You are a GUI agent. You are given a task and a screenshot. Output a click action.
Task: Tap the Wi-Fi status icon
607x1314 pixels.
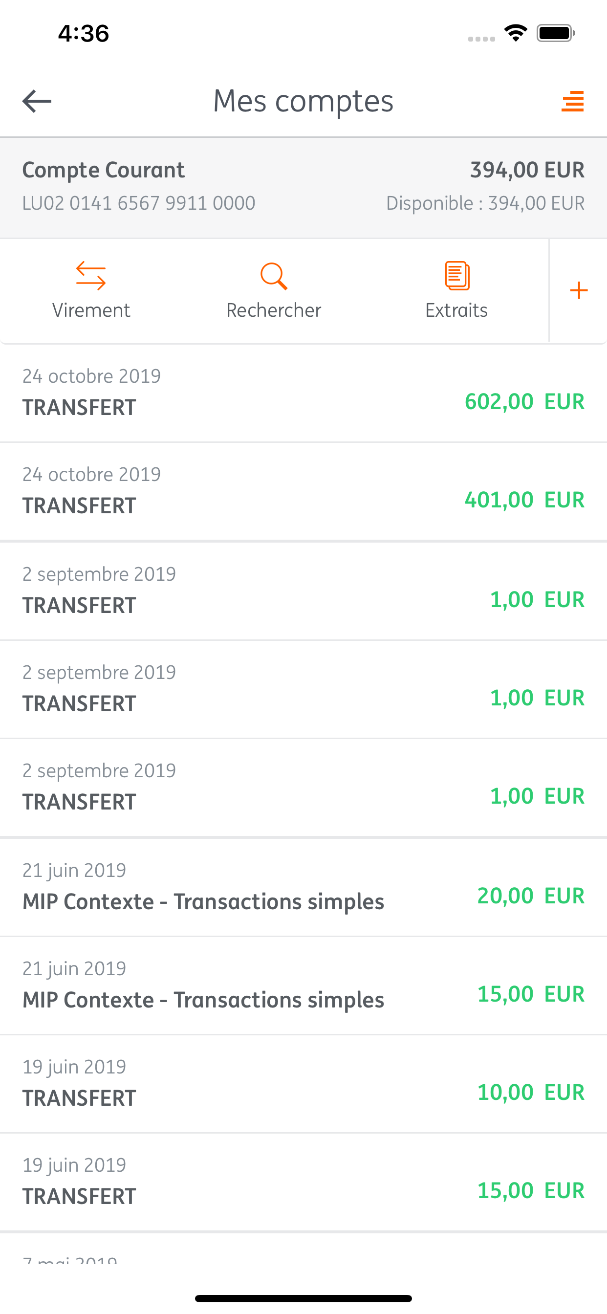click(516, 33)
